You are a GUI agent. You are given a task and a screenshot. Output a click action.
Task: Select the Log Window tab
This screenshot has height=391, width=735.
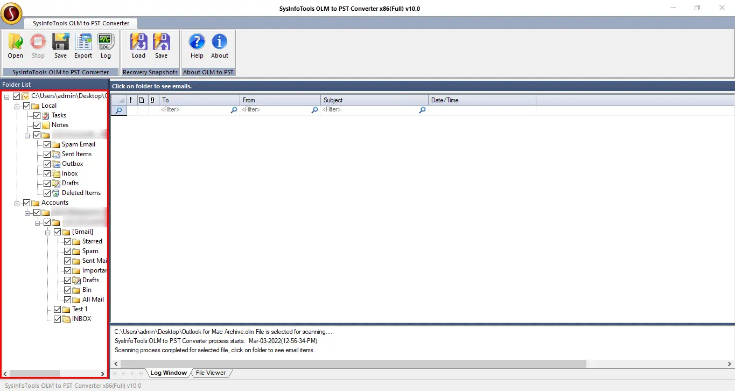click(x=169, y=373)
